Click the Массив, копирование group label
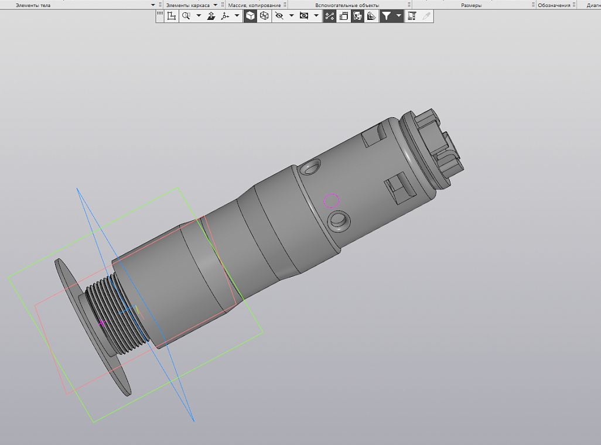601x445 pixels. tap(254, 5)
